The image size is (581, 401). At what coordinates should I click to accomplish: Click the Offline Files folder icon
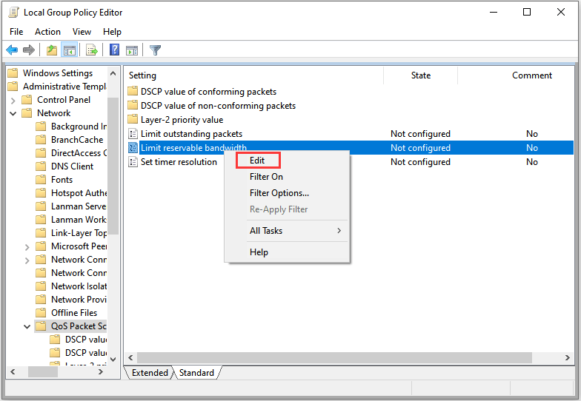[x=41, y=313]
